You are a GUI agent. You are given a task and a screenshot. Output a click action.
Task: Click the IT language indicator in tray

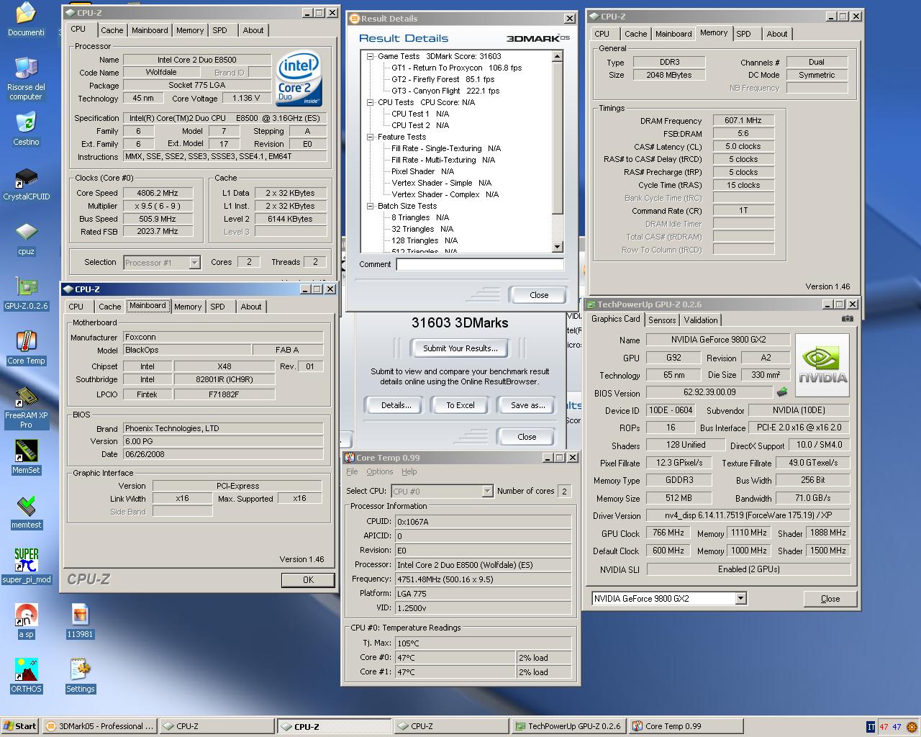[871, 727]
